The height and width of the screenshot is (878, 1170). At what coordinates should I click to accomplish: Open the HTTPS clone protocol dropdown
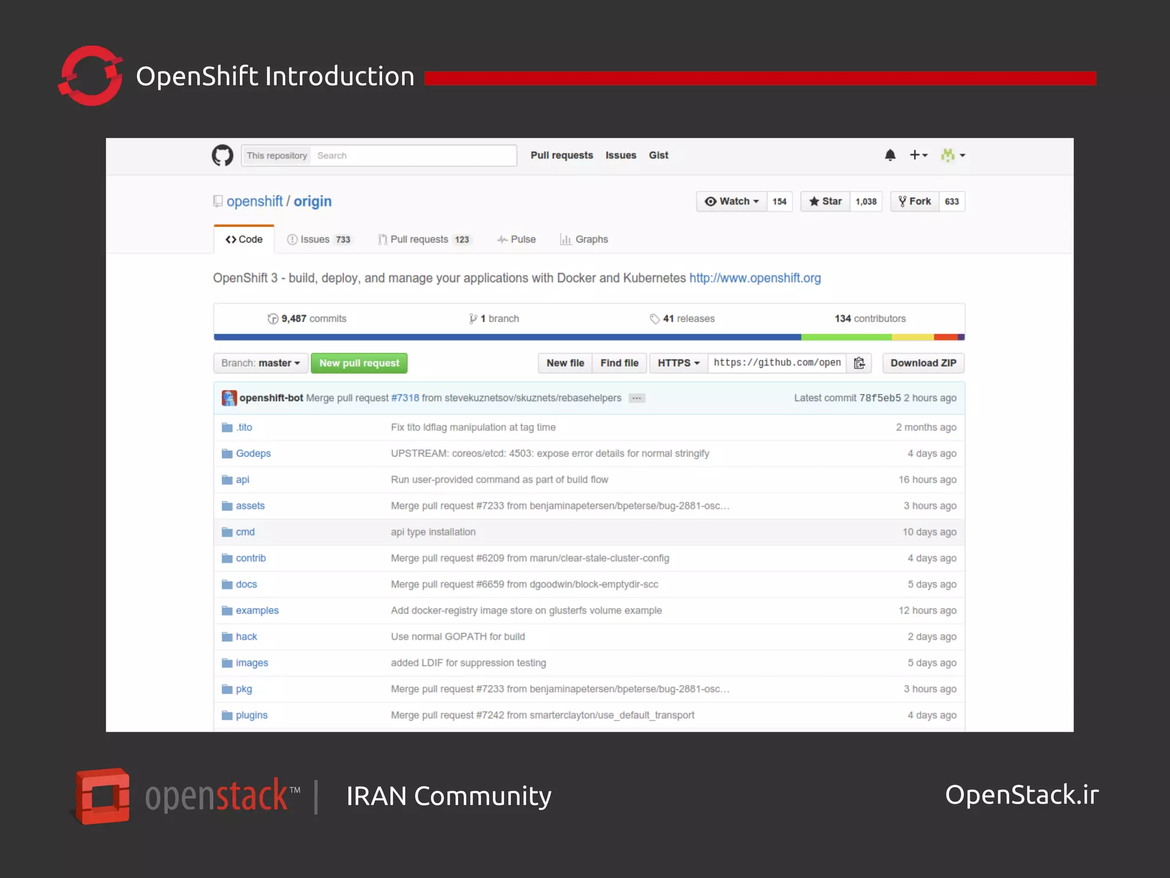coord(679,363)
